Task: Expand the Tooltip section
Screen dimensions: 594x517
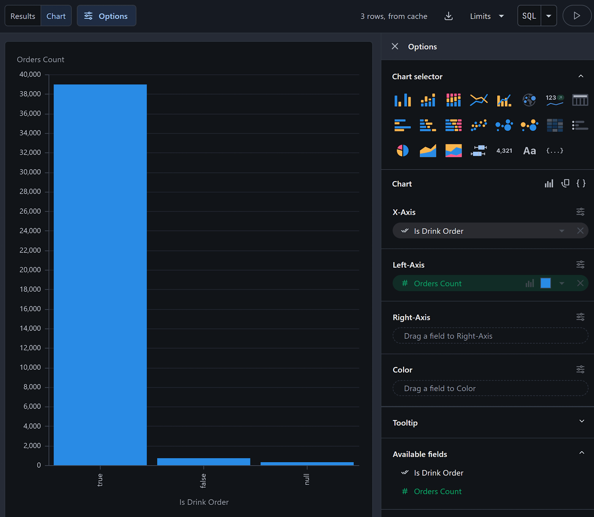Action: tap(582, 421)
